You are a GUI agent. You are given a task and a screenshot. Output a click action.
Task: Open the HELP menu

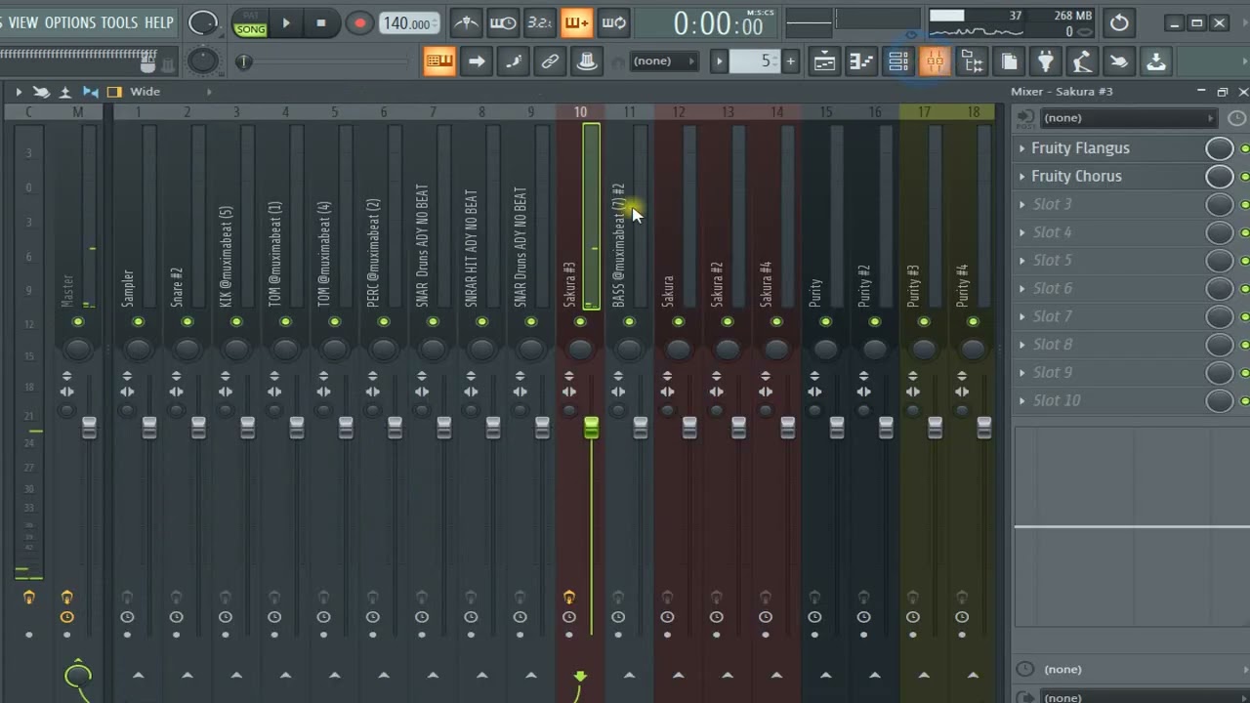point(158,22)
